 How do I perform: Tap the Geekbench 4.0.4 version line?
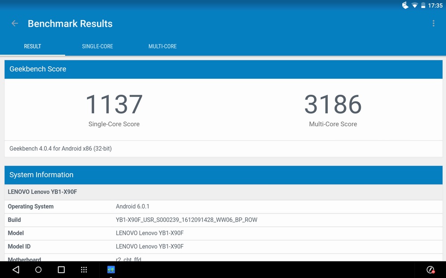(61, 149)
